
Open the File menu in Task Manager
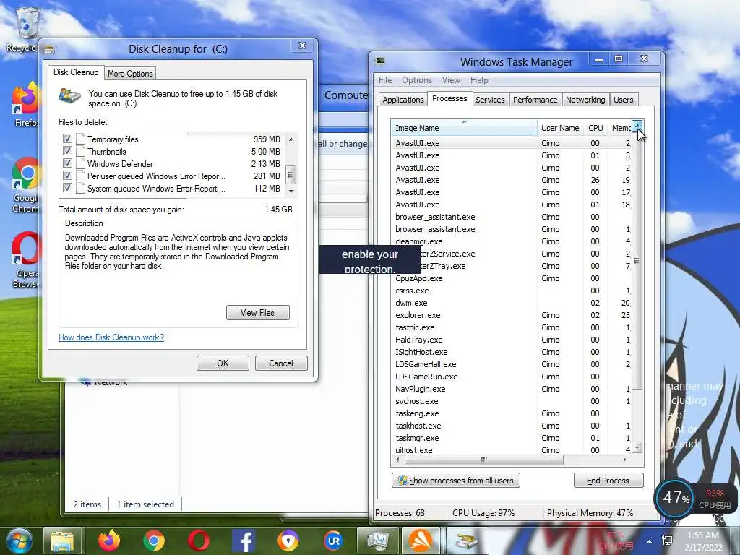[x=385, y=80]
